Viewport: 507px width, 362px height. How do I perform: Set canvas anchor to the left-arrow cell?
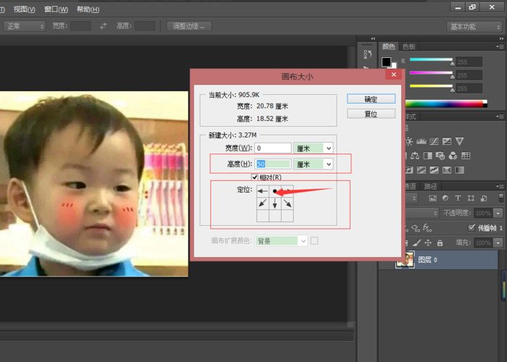[x=262, y=191]
